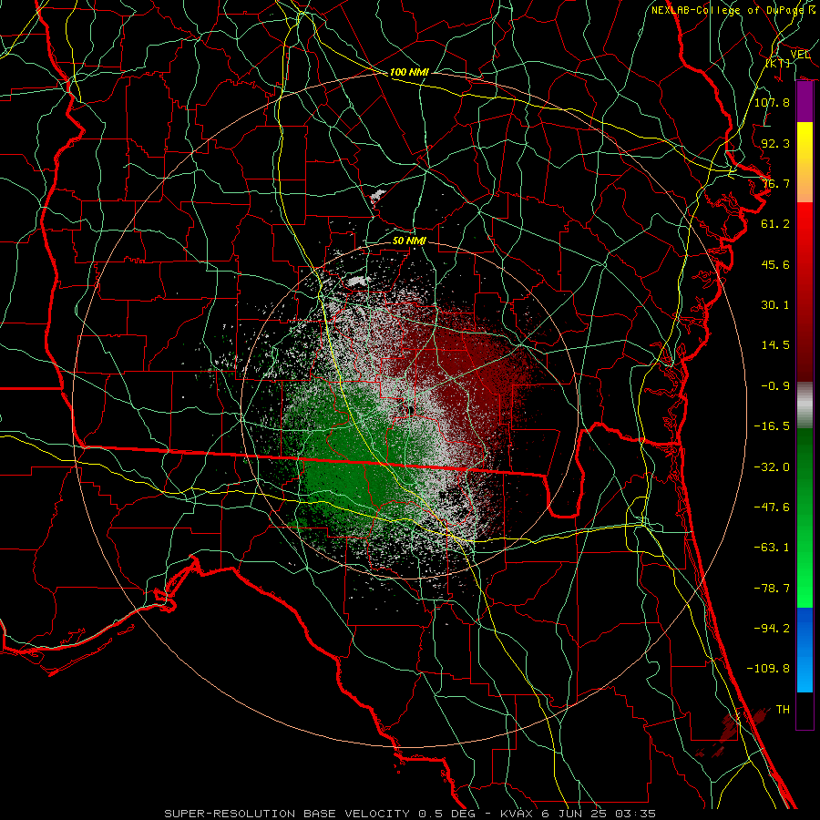Click the yellow segment of color scale

click(x=805, y=162)
